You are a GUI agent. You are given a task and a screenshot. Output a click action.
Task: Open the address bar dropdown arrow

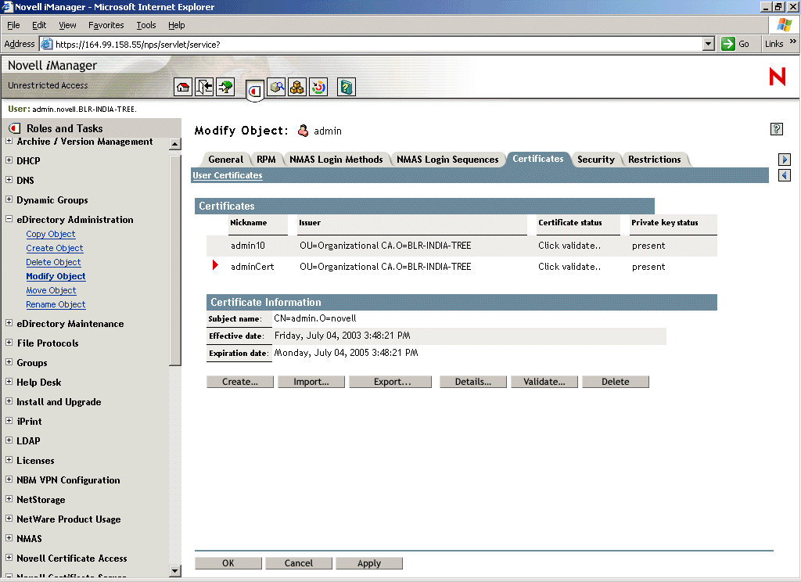tap(708, 44)
